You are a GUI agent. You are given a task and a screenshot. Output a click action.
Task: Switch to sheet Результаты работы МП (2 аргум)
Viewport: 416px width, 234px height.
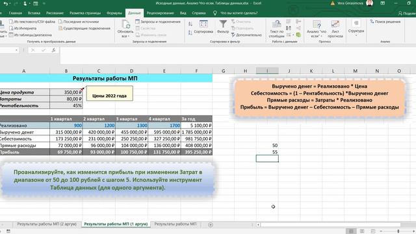pyautogui.click(x=47, y=224)
